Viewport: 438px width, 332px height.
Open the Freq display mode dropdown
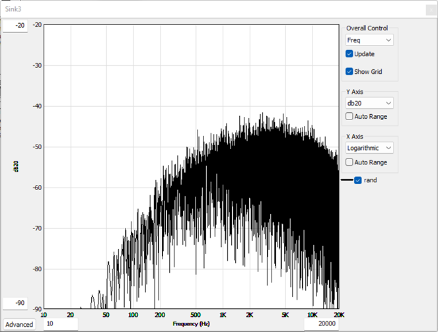pos(369,40)
